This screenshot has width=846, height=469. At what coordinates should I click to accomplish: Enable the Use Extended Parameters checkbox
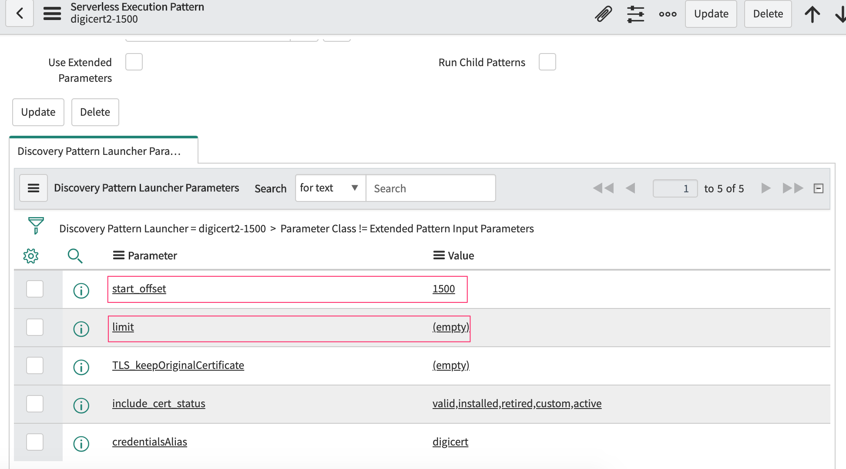(x=134, y=62)
